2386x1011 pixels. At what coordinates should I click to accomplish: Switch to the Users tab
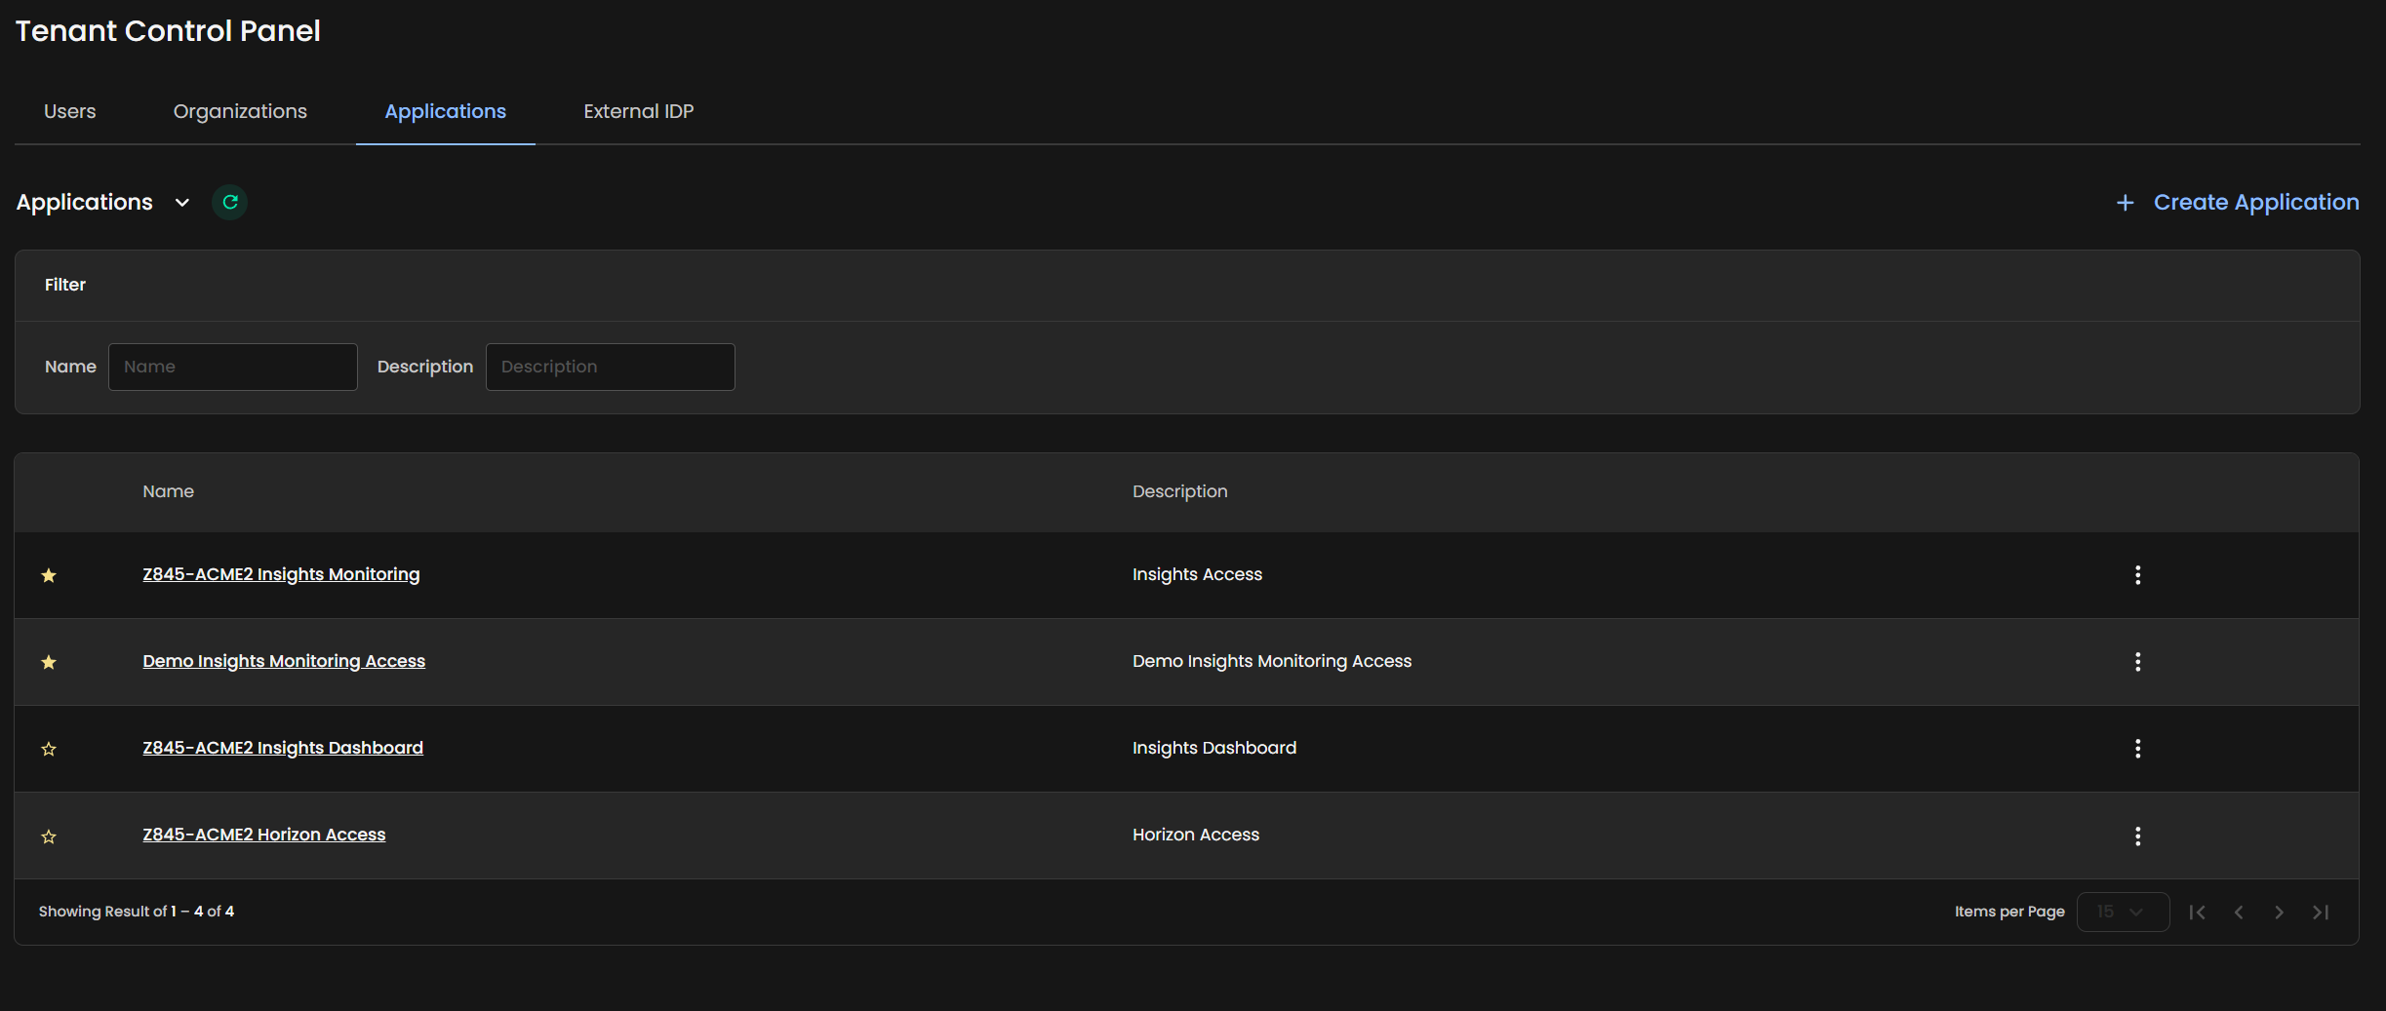pyautogui.click(x=69, y=111)
